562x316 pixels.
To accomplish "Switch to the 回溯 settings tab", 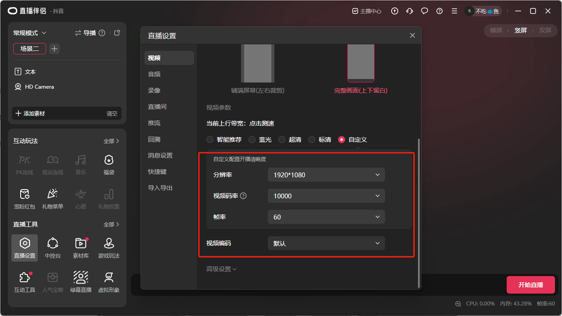I will point(169,139).
